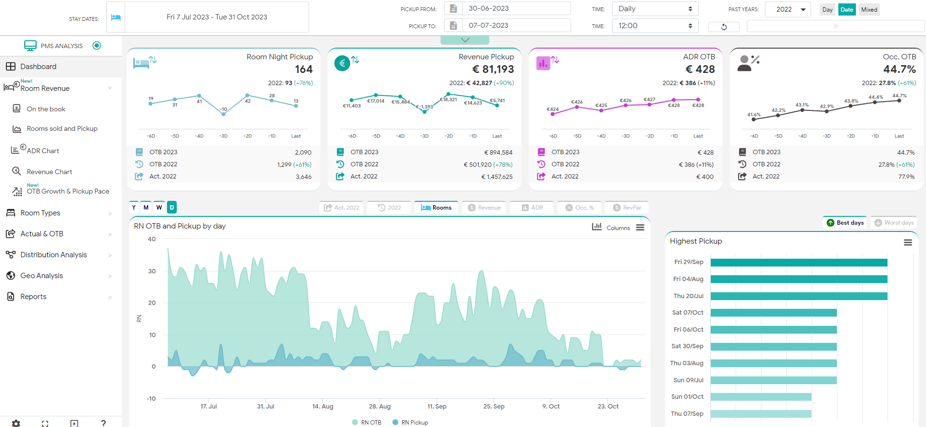This screenshot has width=926, height=427.
Task: Click the Pickup From calendar document icon
Action: click(x=453, y=9)
